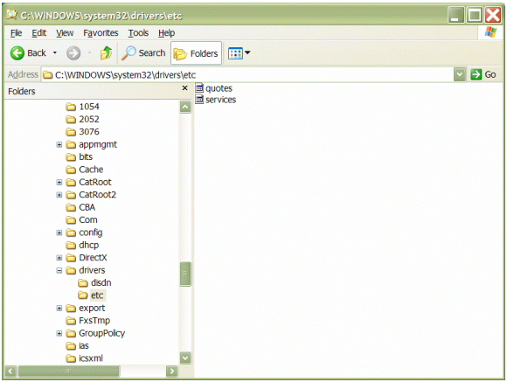Open the Back history dropdown arrow
Image resolution: width=507 pixels, height=382 pixels.
55,53
